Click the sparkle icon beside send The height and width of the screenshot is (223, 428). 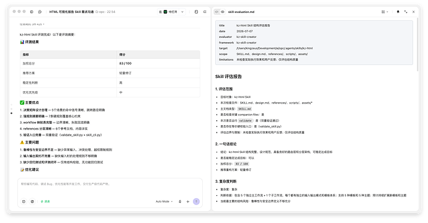pyautogui.click(x=188, y=201)
